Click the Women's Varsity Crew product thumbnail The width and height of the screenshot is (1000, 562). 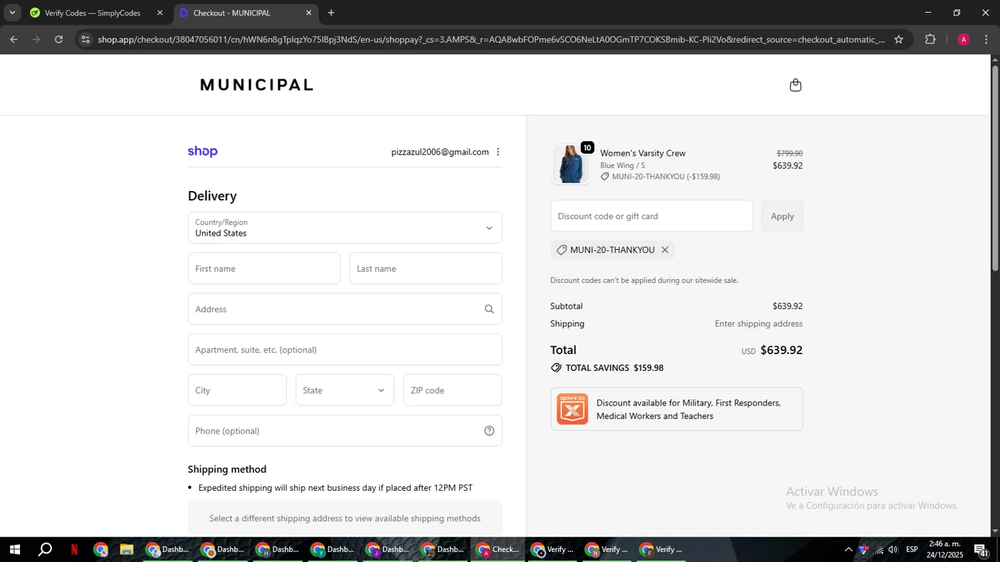pos(571,164)
